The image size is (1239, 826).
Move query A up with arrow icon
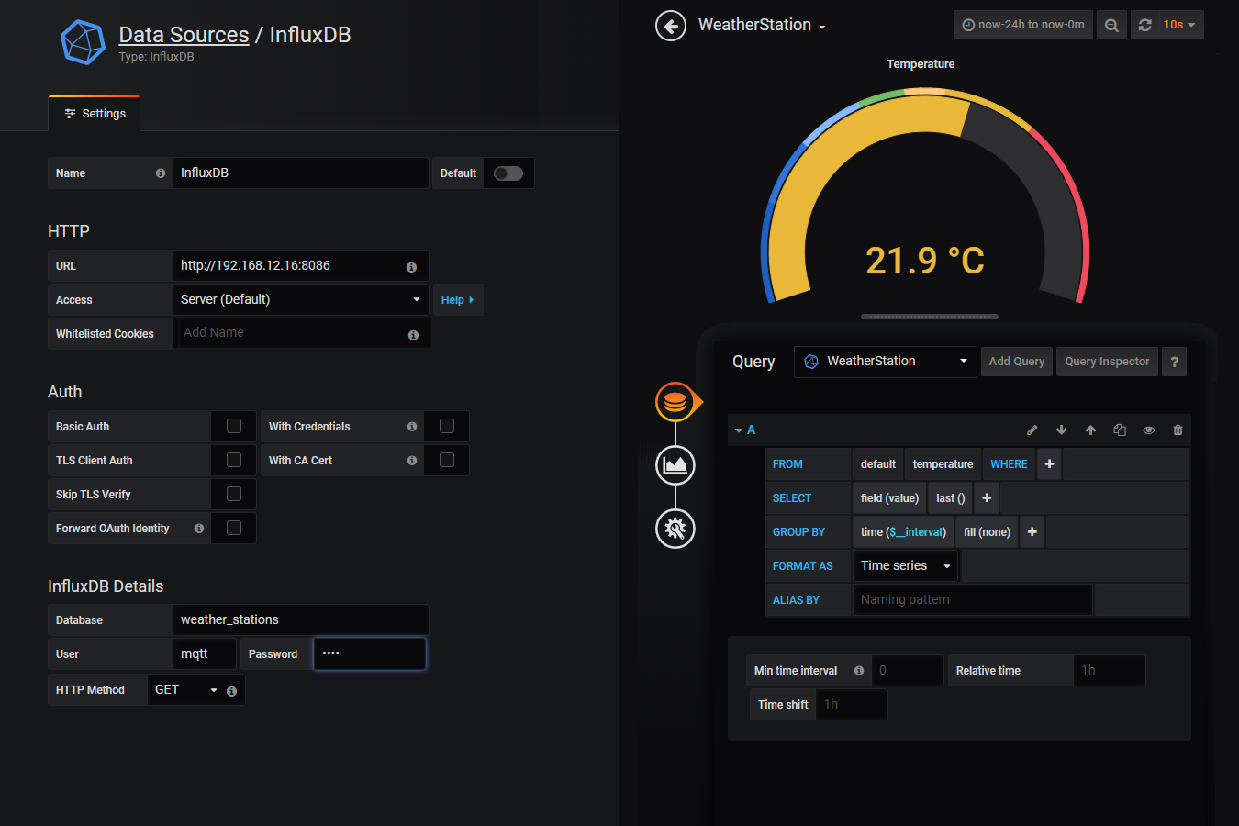[1090, 430]
